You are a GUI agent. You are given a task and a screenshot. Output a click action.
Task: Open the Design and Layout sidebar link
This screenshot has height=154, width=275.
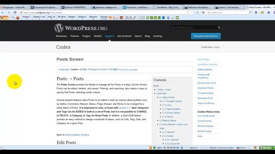pos(207,83)
